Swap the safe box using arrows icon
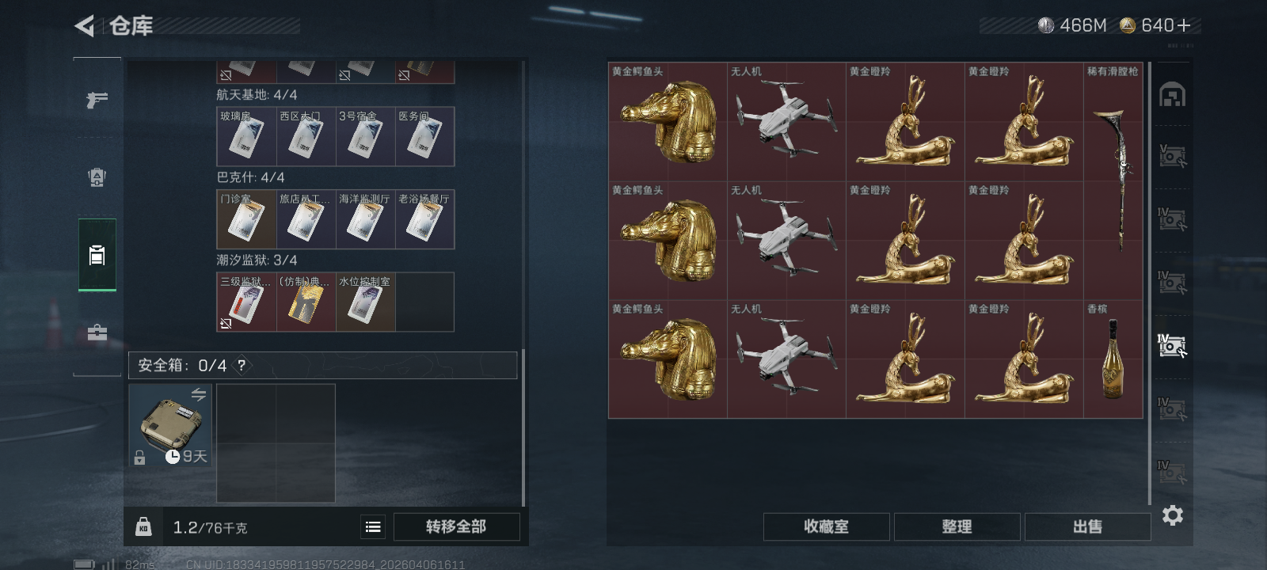 coord(199,394)
